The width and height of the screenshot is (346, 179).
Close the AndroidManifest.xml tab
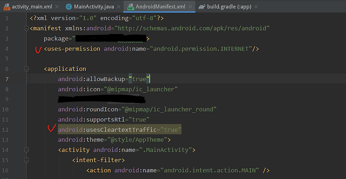(190, 6)
